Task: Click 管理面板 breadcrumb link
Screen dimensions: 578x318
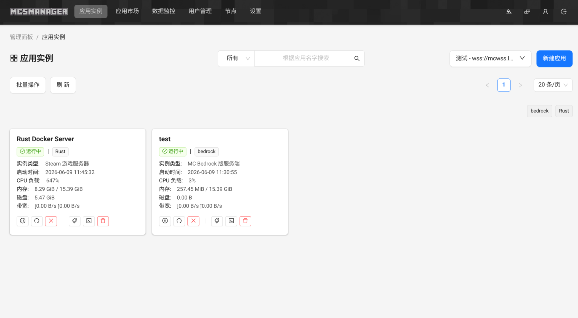Action: click(x=21, y=37)
